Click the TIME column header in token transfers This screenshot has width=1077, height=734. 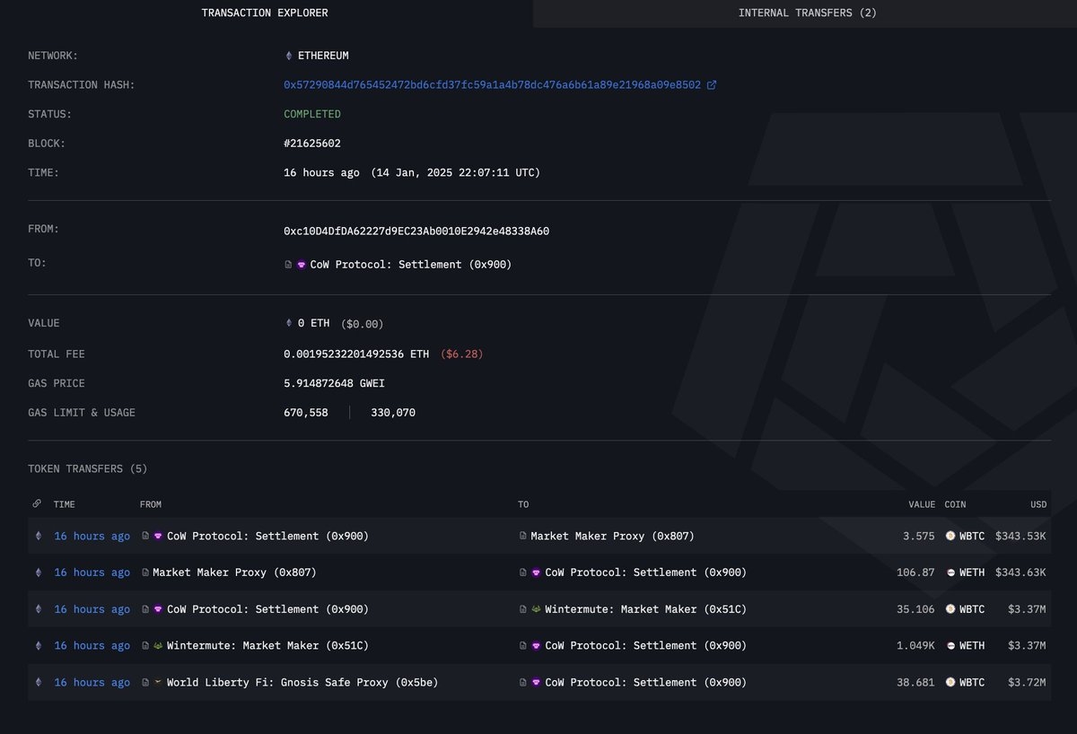[65, 504]
